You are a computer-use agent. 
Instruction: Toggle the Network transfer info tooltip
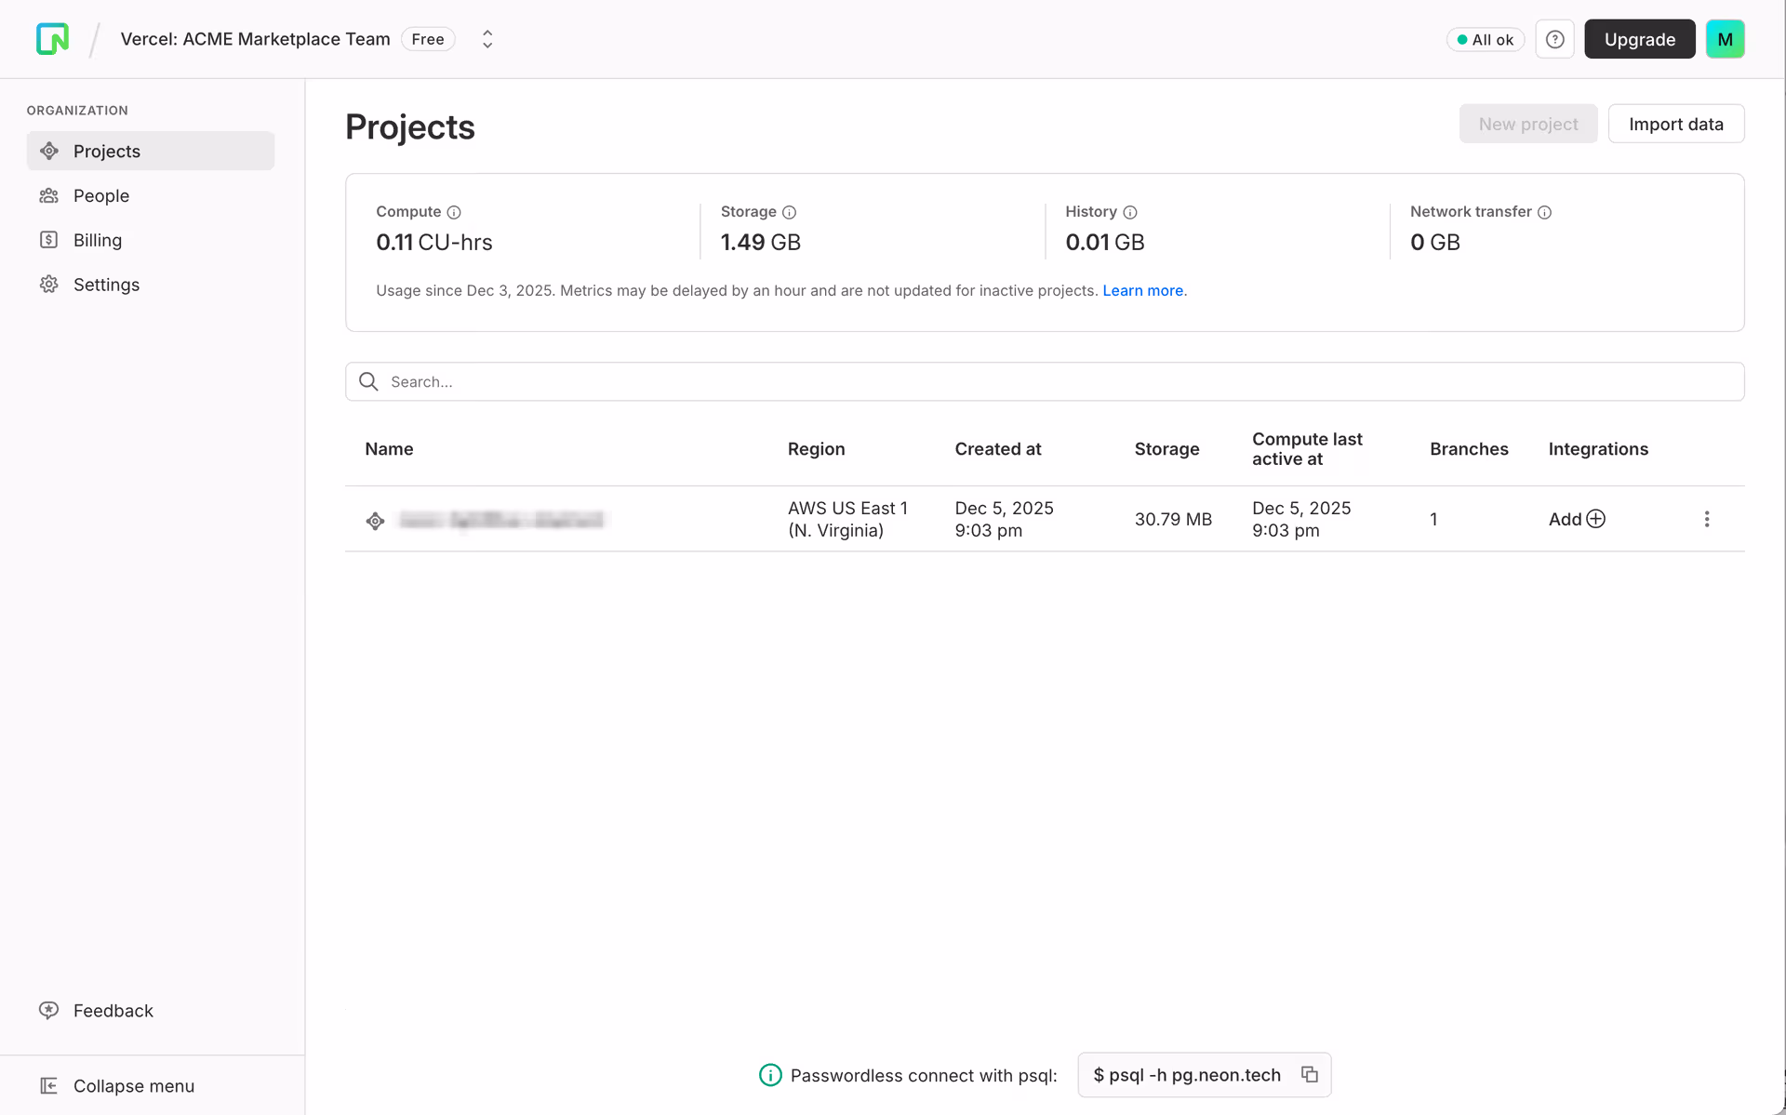[1545, 212]
